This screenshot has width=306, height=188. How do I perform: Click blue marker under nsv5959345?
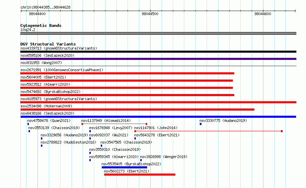click(90, 160)
